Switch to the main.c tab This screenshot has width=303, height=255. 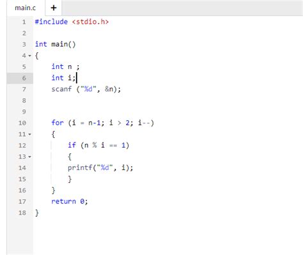(26, 8)
